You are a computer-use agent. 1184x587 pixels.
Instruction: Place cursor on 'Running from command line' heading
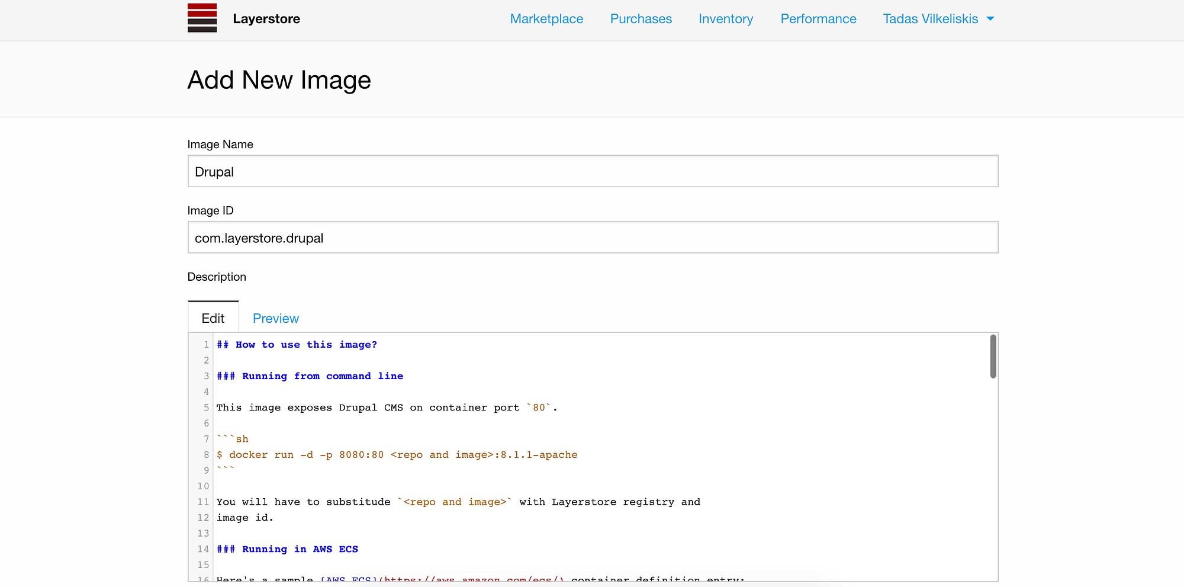coord(310,376)
